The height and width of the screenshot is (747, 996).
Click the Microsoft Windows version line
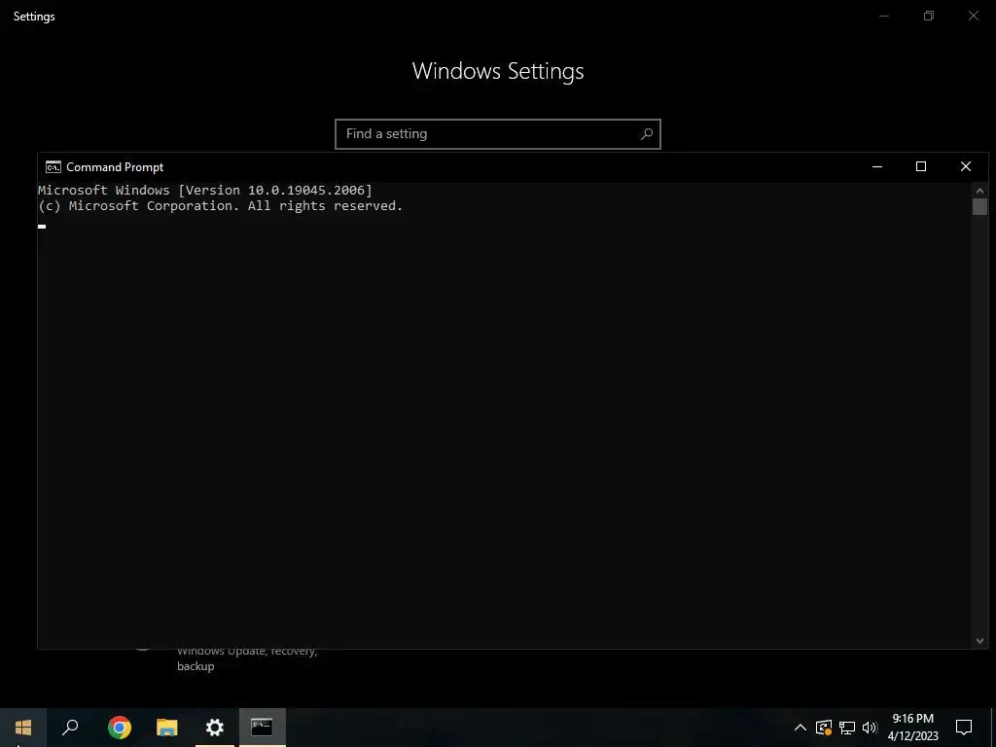click(x=205, y=190)
